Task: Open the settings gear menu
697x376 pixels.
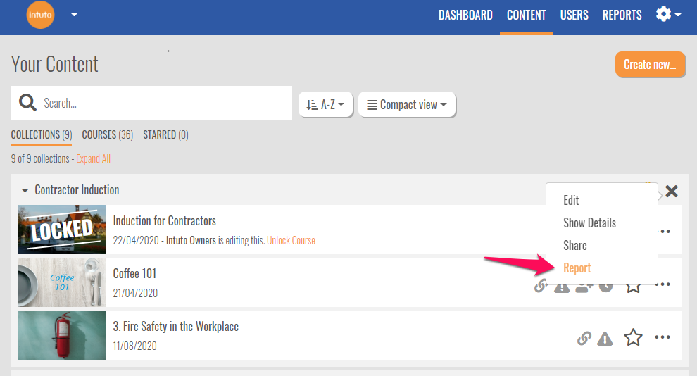Action: [x=667, y=15]
